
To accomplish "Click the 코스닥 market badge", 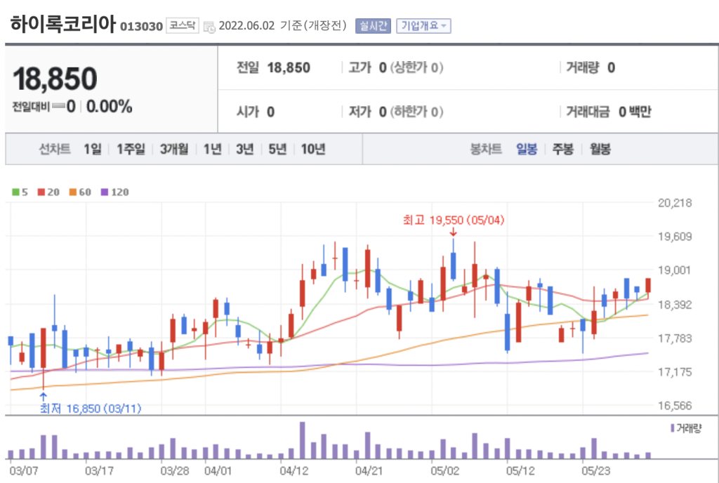I will pyautogui.click(x=182, y=26).
